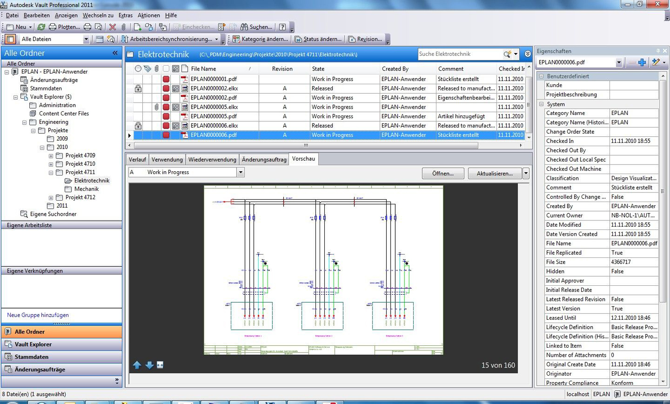Click the blue up arrow in preview
The image size is (670, 404).
point(137,365)
